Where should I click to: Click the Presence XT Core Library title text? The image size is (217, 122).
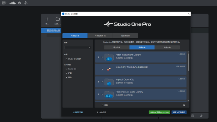coord(130,92)
